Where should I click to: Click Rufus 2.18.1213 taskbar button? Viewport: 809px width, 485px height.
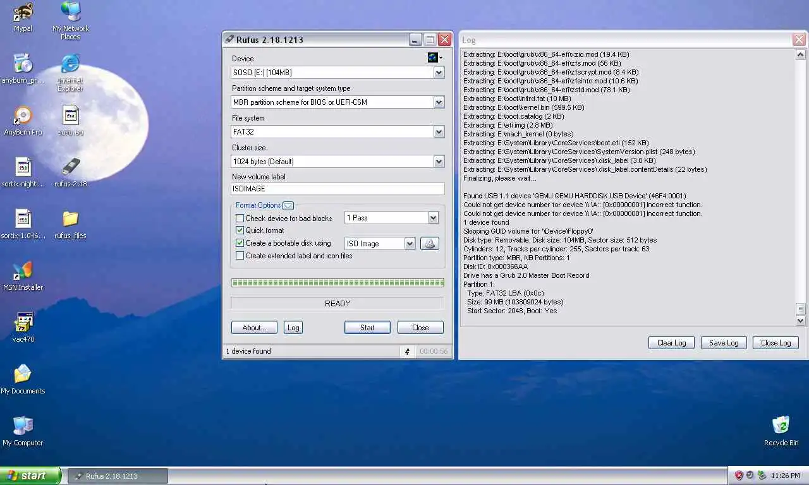pyautogui.click(x=117, y=476)
